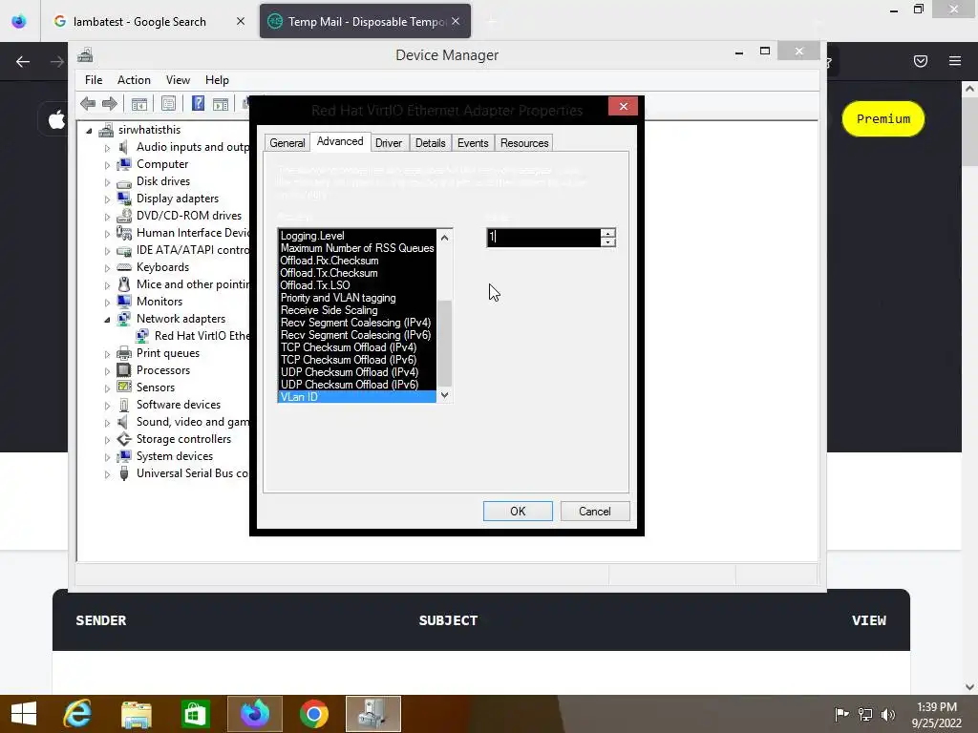Click the Action Center flag tray icon
The image size is (978, 733).
click(841, 714)
